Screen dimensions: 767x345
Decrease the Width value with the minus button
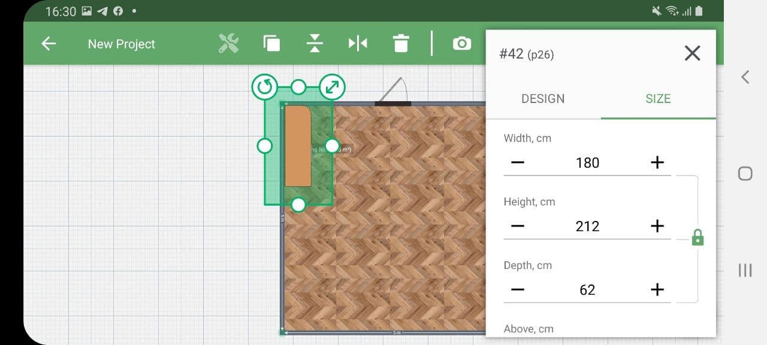coord(518,162)
